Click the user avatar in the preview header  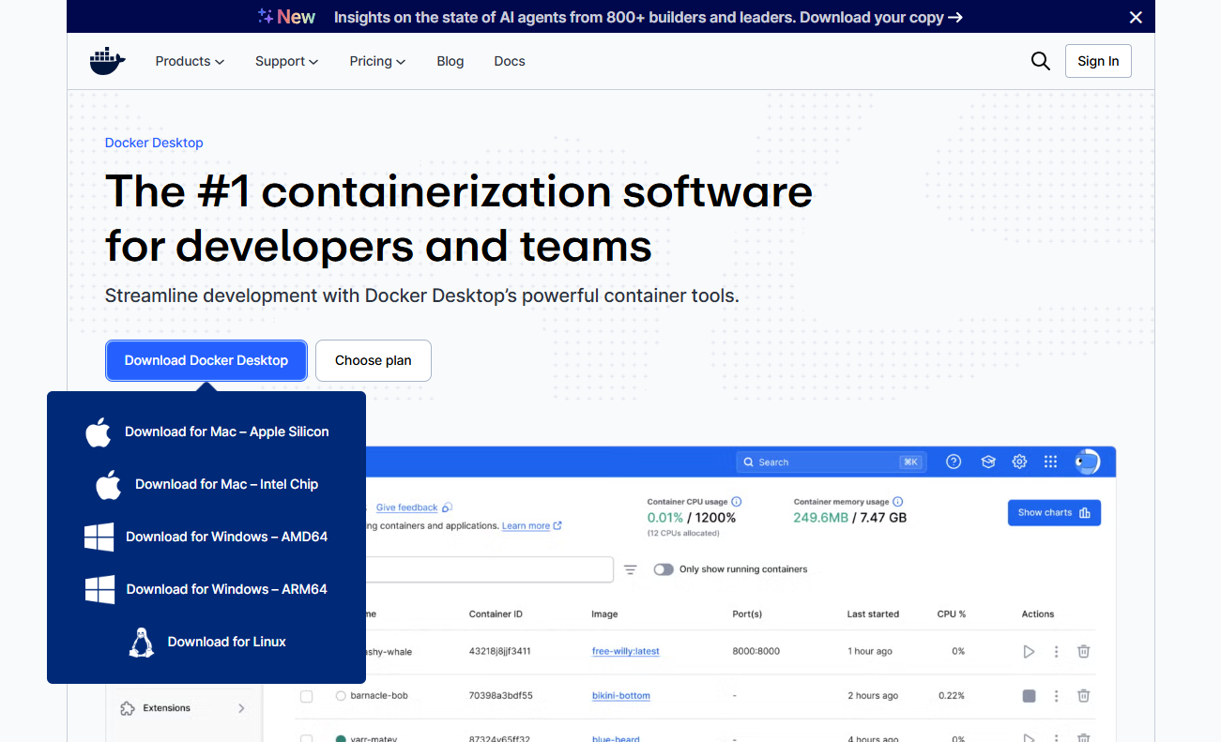1087,462
